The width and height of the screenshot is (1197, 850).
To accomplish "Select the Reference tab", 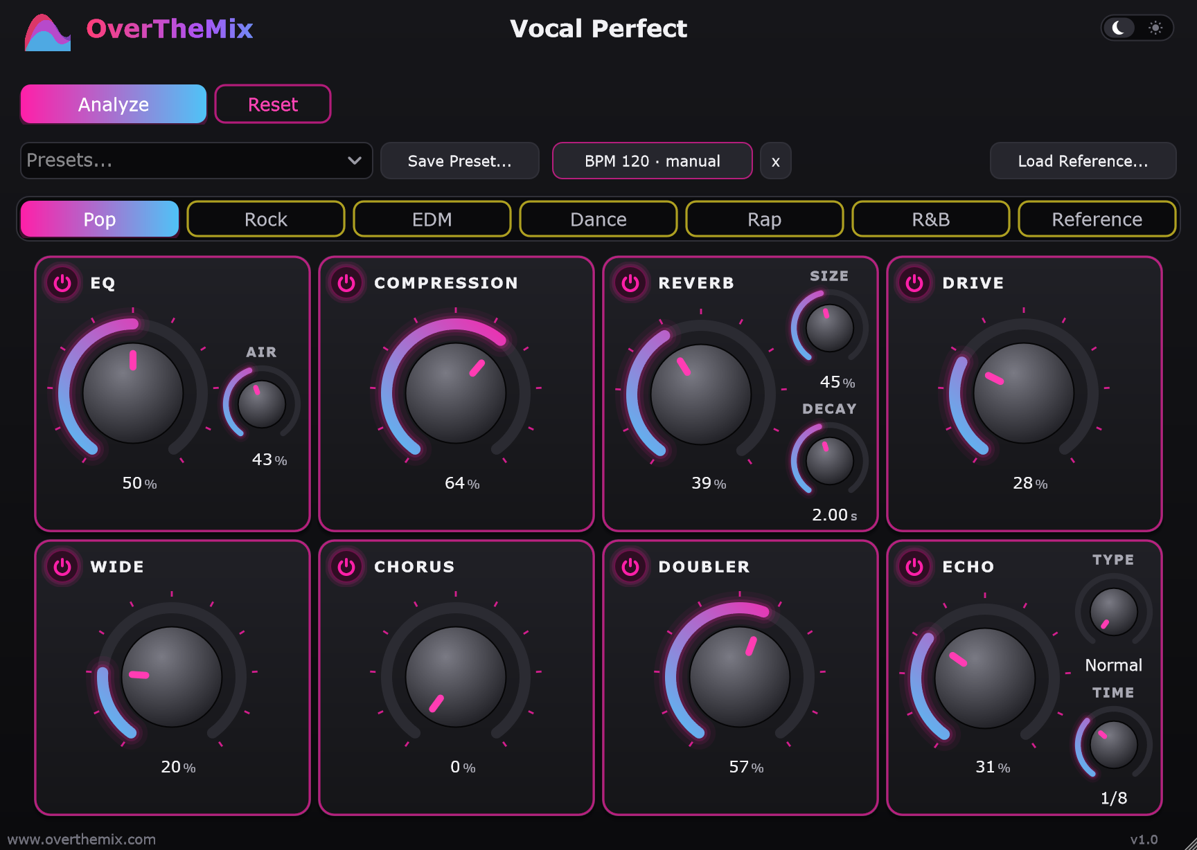I will point(1097,219).
